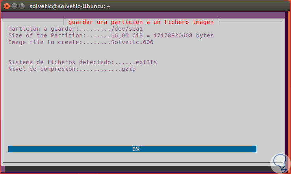Screen dimensions: 291x174
Task: Close the solvetic terminal window
Action: point(7,6)
